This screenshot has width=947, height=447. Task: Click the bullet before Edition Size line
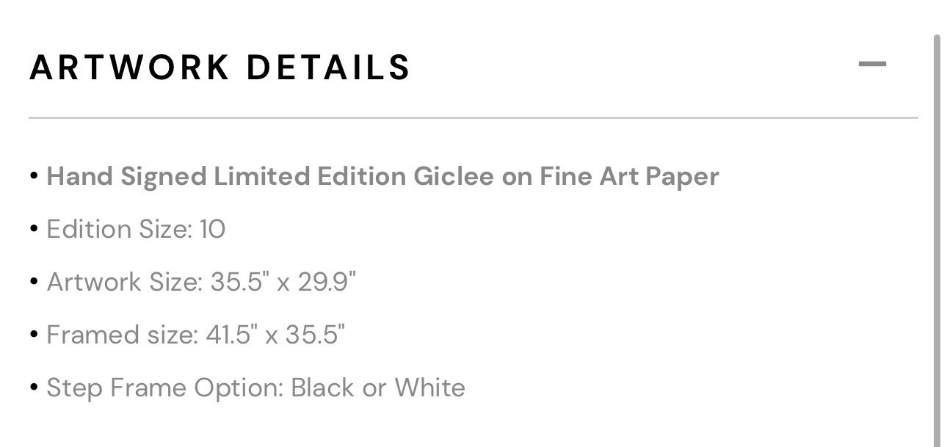pyautogui.click(x=34, y=229)
